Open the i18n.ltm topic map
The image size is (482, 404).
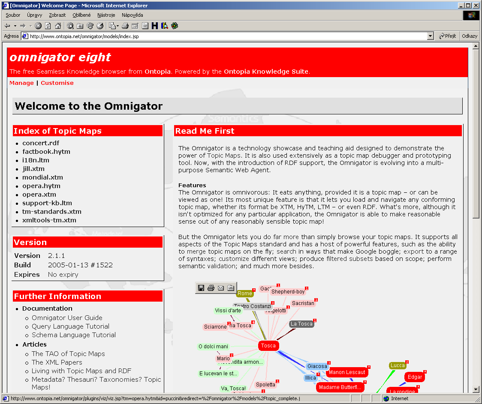(x=36, y=160)
